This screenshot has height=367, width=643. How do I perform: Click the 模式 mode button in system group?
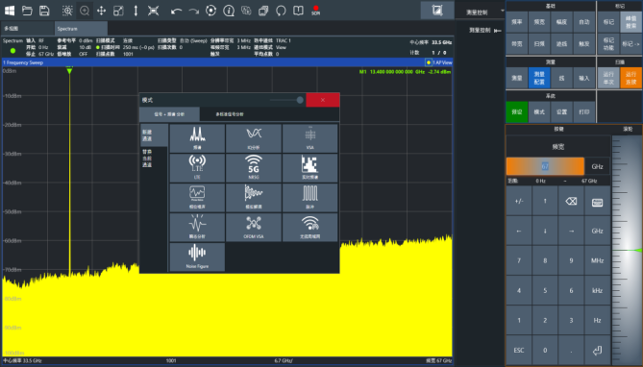coord(539,111)
